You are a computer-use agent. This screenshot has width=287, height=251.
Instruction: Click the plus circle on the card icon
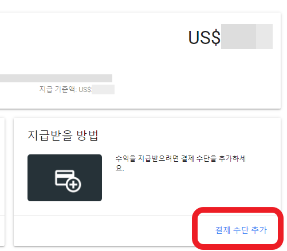(73, 185)
